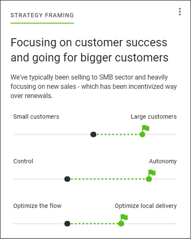Click the Optimize local delivery label
The image size is (191, 239).
point(145,206)
